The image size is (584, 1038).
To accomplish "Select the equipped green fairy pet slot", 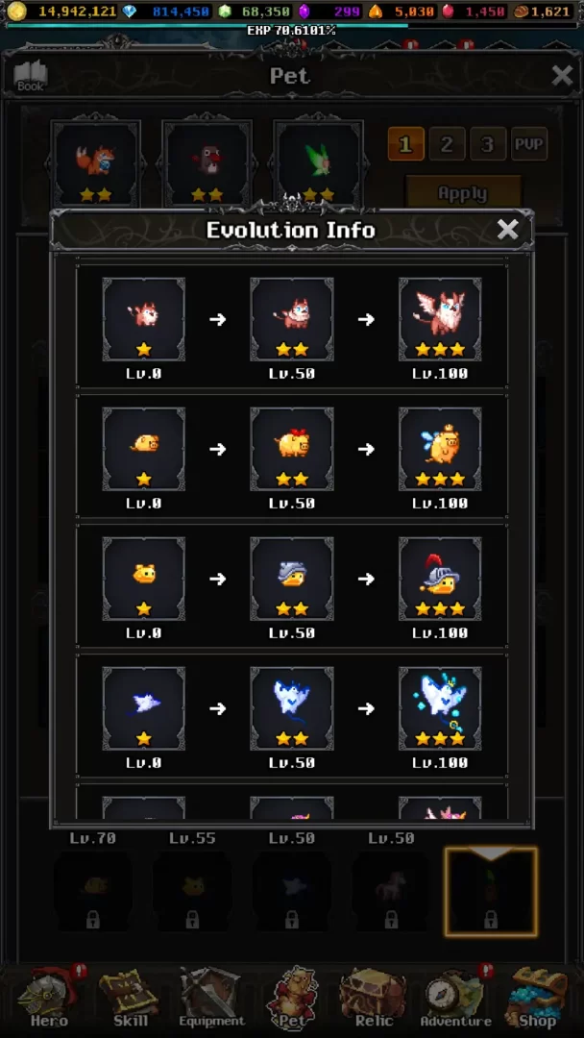I will pyautogui.click(x=318, y=164).
